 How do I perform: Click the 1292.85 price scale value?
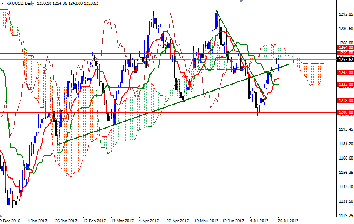pyautogui.click(x=346, y=14)
